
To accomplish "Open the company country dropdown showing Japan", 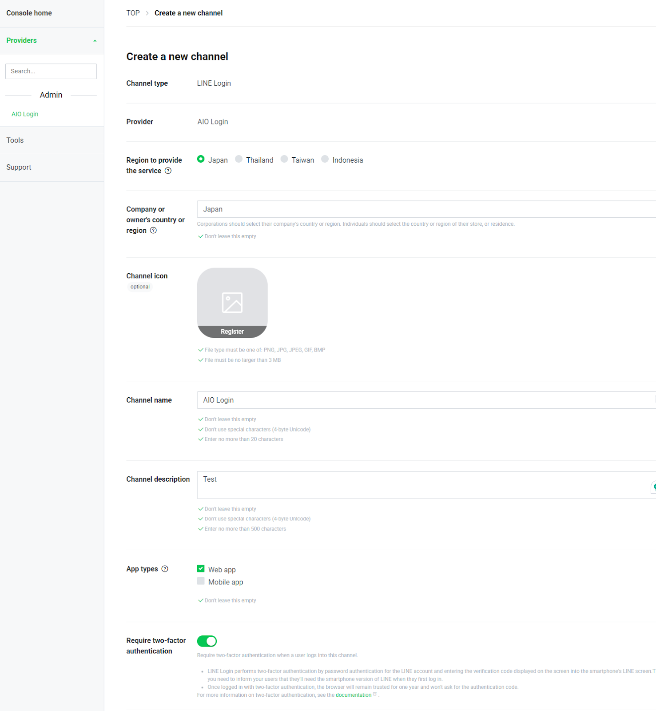I will [x=426, y=209].
